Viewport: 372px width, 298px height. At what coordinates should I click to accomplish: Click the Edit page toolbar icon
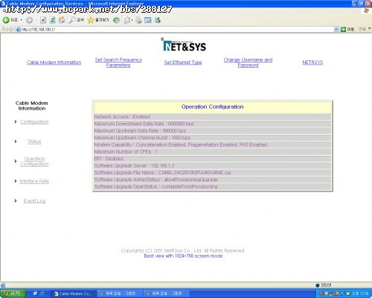[148, 20]
